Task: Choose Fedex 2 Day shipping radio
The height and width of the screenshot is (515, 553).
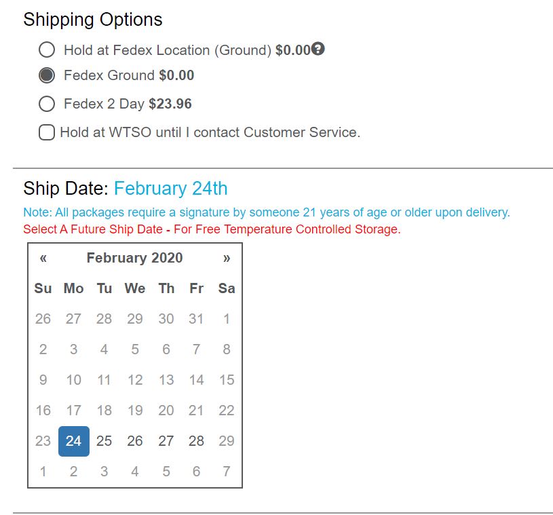Action: point(47,104)
